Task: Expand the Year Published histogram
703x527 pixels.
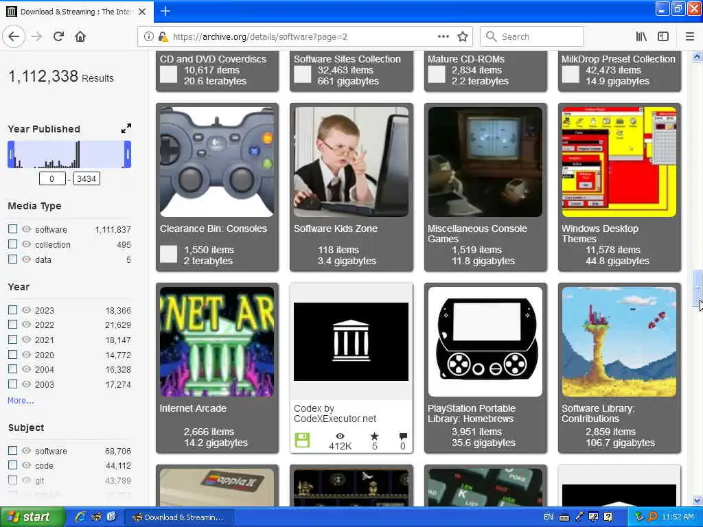Action: (x=126, y=128)
